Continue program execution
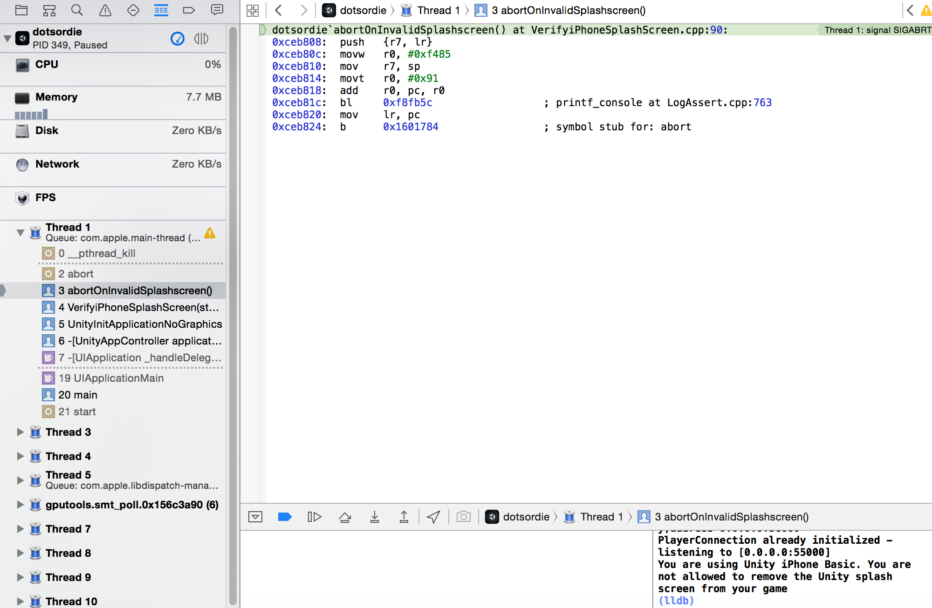The height and width of the screenshot is (608, 932). click(315, 517)
